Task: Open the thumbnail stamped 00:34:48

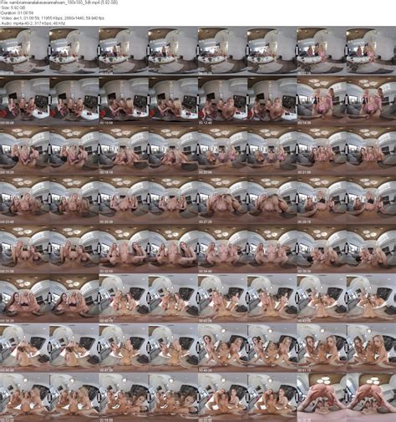Action: [x=247, y=249]
